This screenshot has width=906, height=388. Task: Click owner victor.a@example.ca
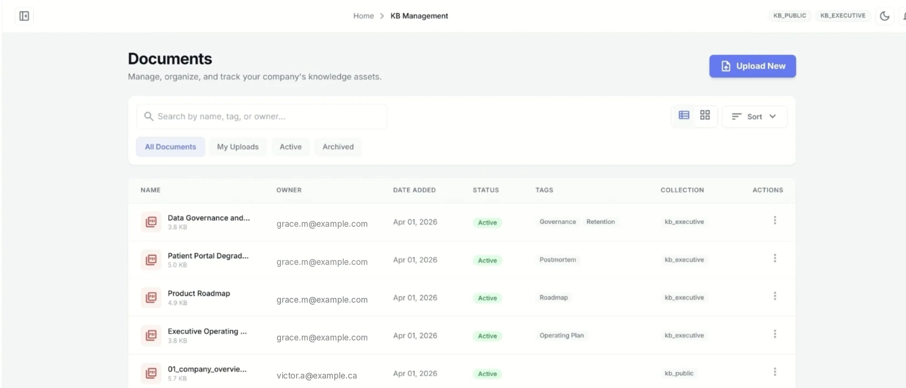coord(317,376)
